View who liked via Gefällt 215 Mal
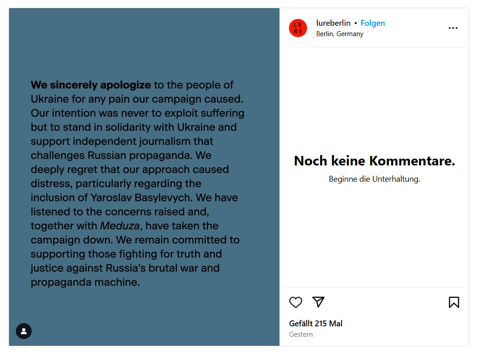The image size is (478, 353). coord(316,324)
